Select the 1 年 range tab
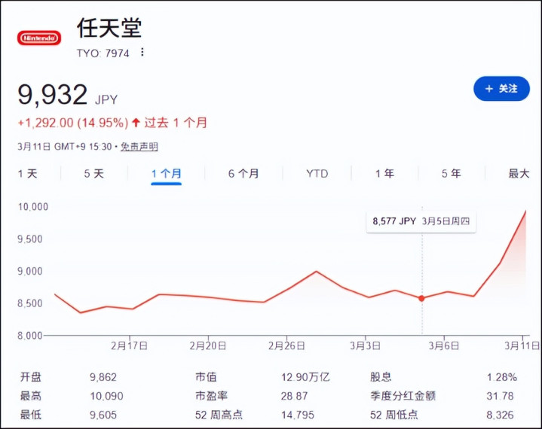The width and height of the screenshot is (542, 429). point(384,173)
